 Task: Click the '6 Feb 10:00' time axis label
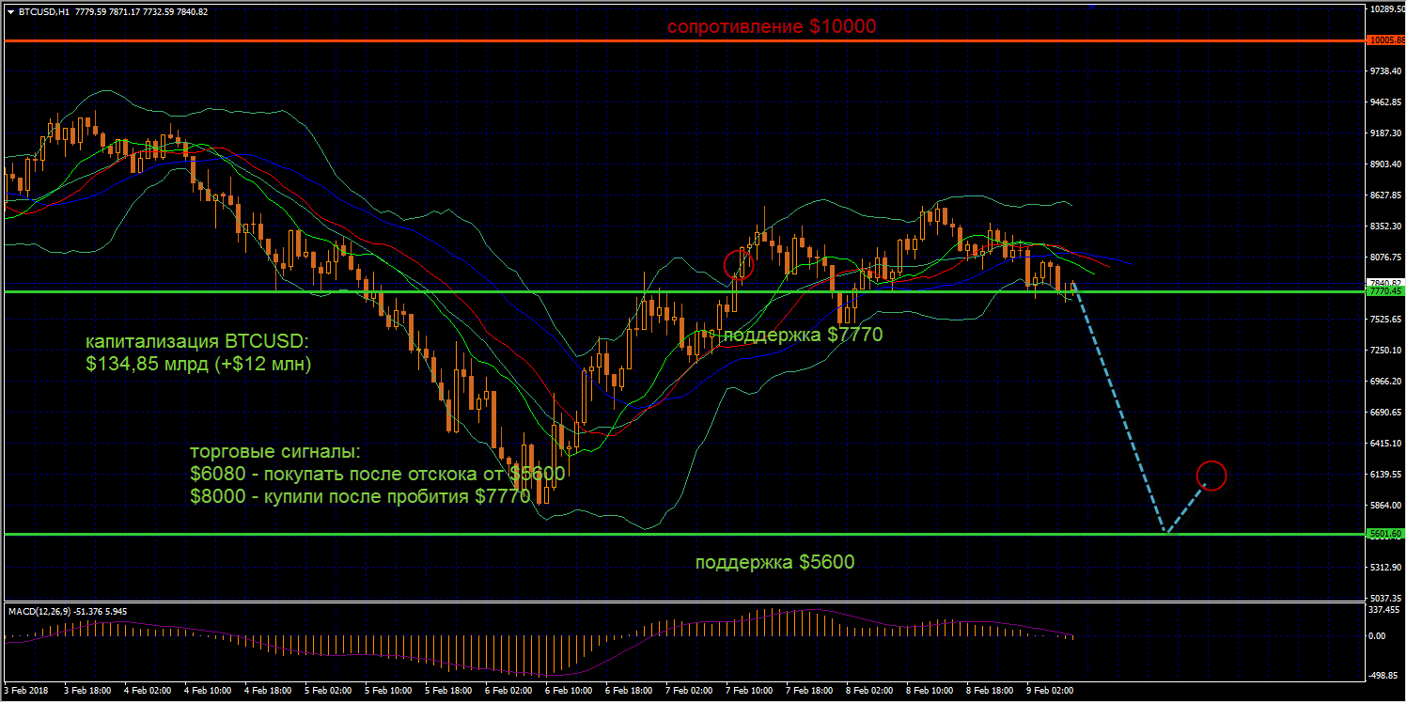pyautogui.click(x=569, y=690)
